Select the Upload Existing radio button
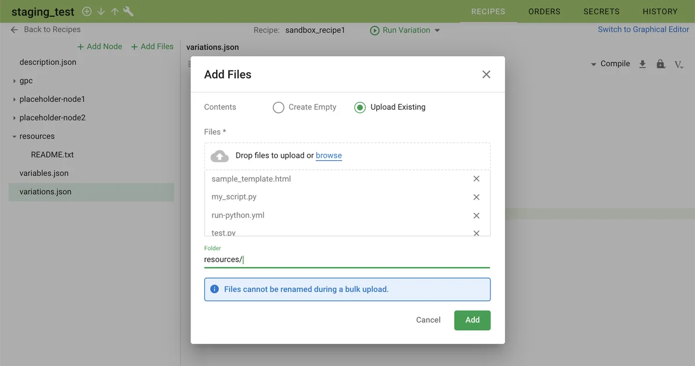The image size is (695, 366). [x=360, y=107]
